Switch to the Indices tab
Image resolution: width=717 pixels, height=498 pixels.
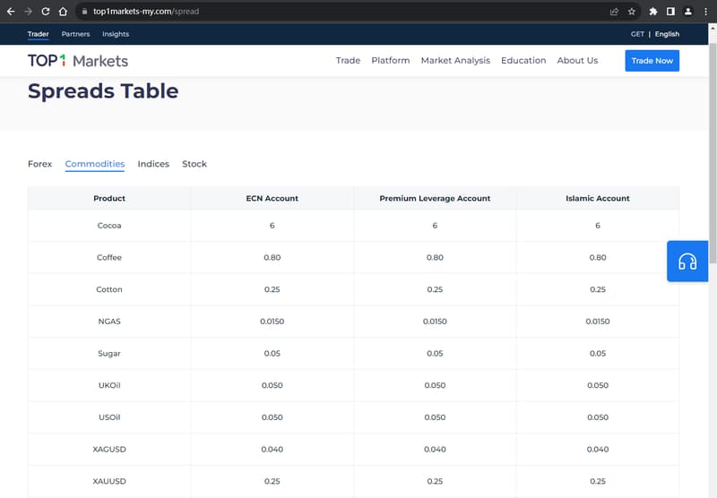153,164
